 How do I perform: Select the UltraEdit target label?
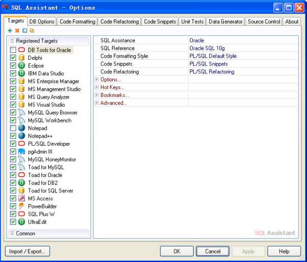pyautogui.click(x=37, y=222)
